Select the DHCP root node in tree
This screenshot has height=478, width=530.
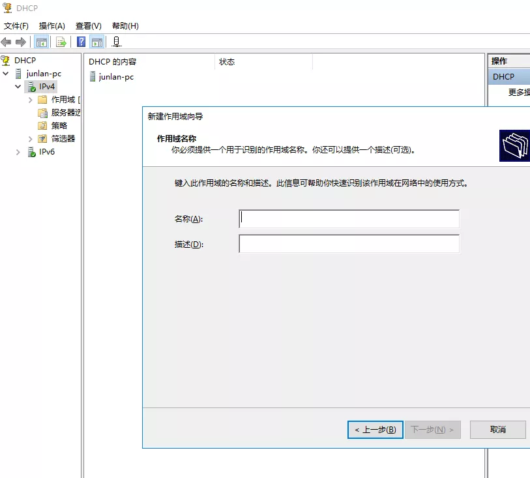pyautogui.click(x=25, y=60)
